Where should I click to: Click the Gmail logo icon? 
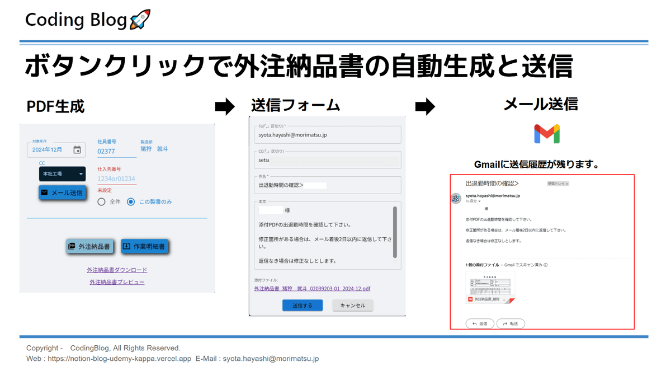547,134
